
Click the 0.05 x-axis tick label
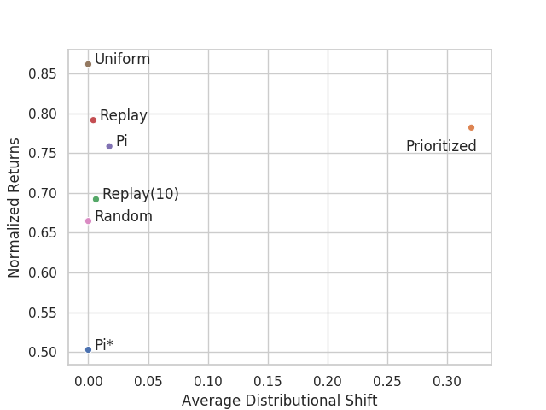click(x=148, y=382)
